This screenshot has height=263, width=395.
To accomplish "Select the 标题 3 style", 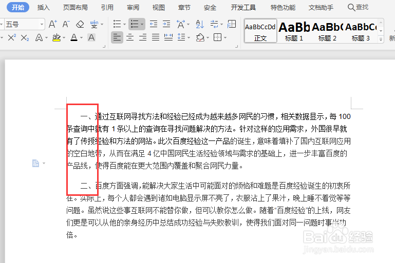I will (361, 31).
